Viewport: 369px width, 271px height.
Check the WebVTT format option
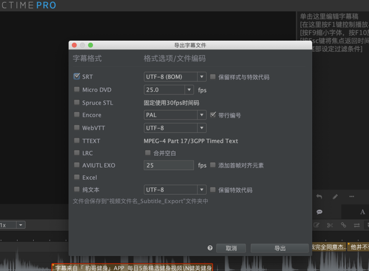point(77,127)
